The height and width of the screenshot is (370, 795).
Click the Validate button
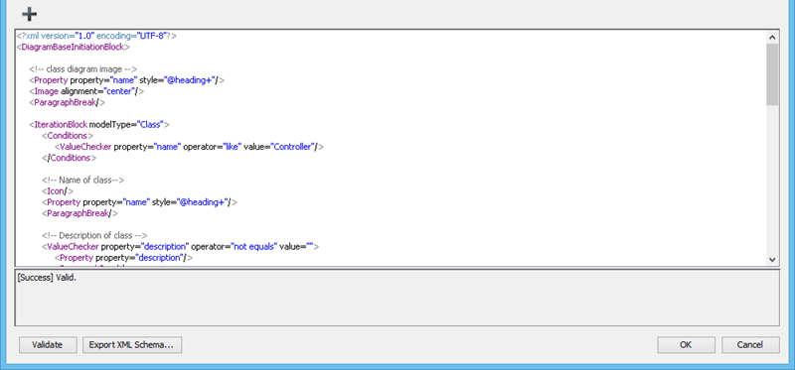click(x=48, y=344)
